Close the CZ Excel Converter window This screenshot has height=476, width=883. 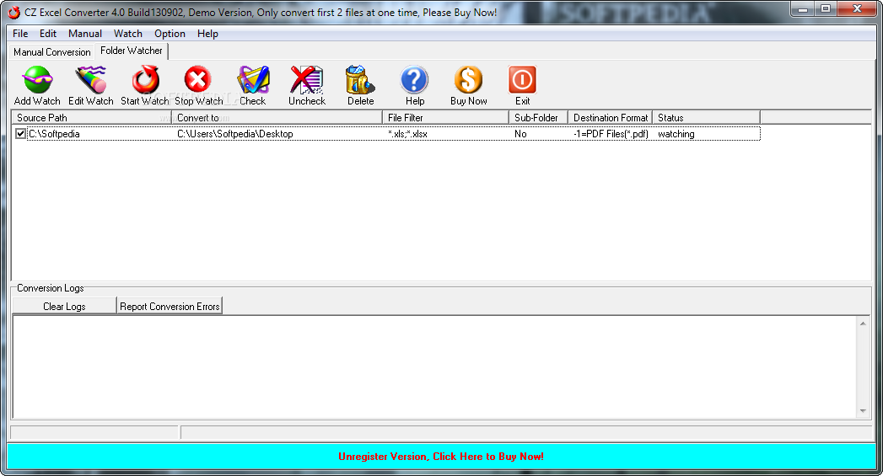coord(857,9)
